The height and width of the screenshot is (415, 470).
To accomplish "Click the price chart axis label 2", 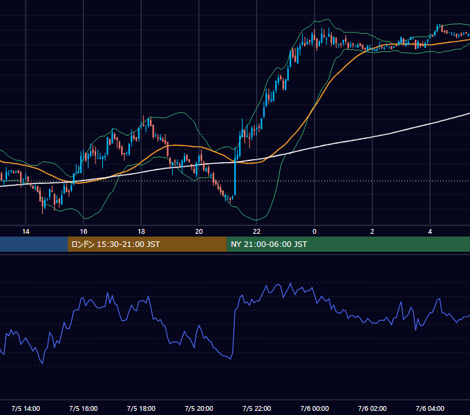I will tap(373, 232).
